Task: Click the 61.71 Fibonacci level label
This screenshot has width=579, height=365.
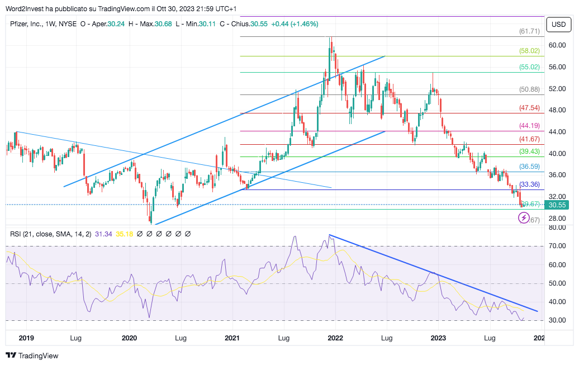Action: [528, 32]
